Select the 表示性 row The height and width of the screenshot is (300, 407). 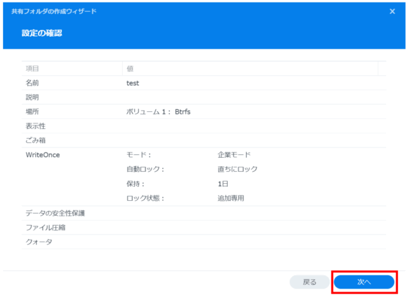36,126
